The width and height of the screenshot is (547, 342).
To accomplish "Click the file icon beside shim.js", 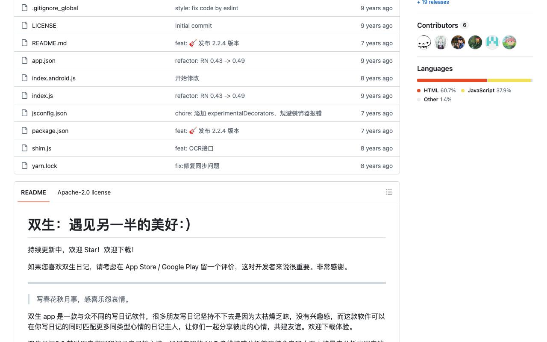I will (x=24, y=148).
